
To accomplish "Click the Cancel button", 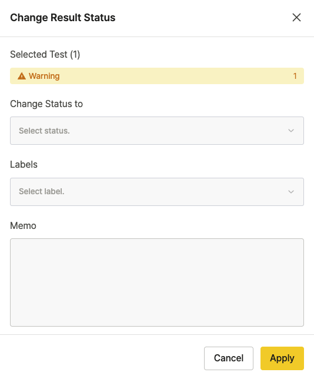I will tap(229, 358).
